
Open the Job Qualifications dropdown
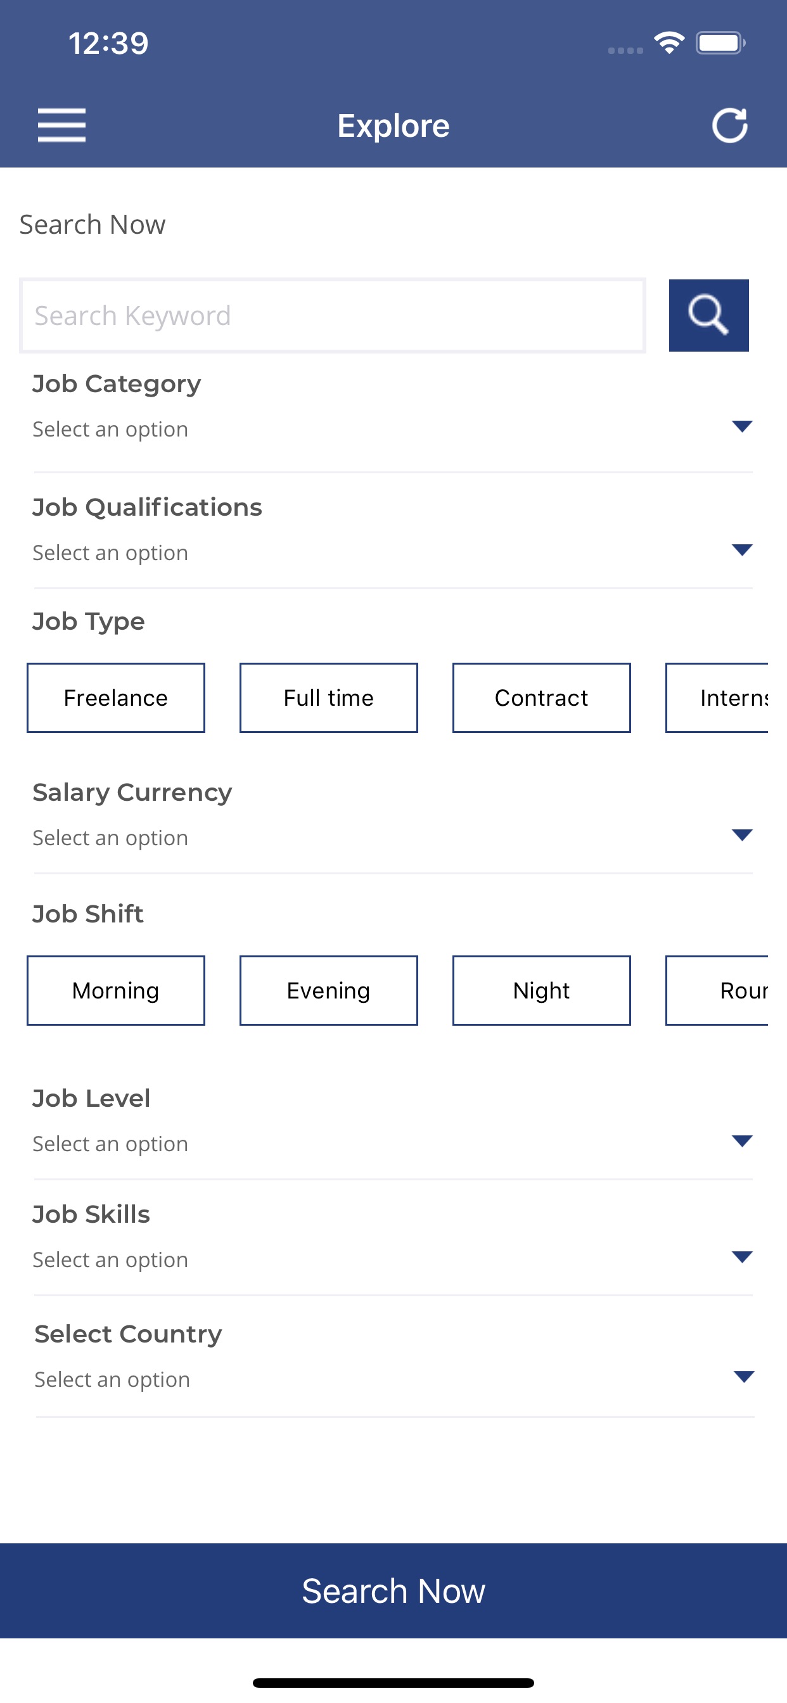click(742, 550)
